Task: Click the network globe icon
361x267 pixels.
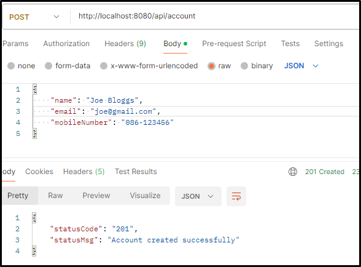Action: 293,172
